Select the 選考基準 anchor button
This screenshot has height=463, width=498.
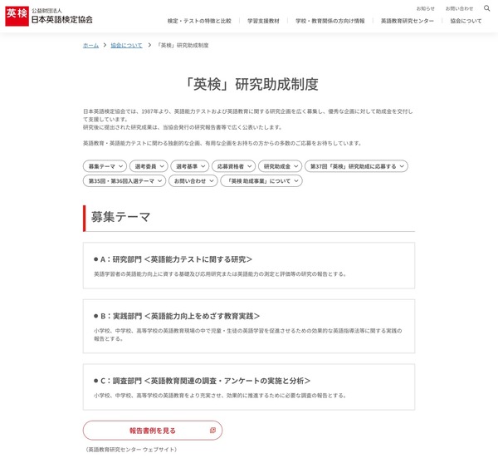[x=189, y=166]
